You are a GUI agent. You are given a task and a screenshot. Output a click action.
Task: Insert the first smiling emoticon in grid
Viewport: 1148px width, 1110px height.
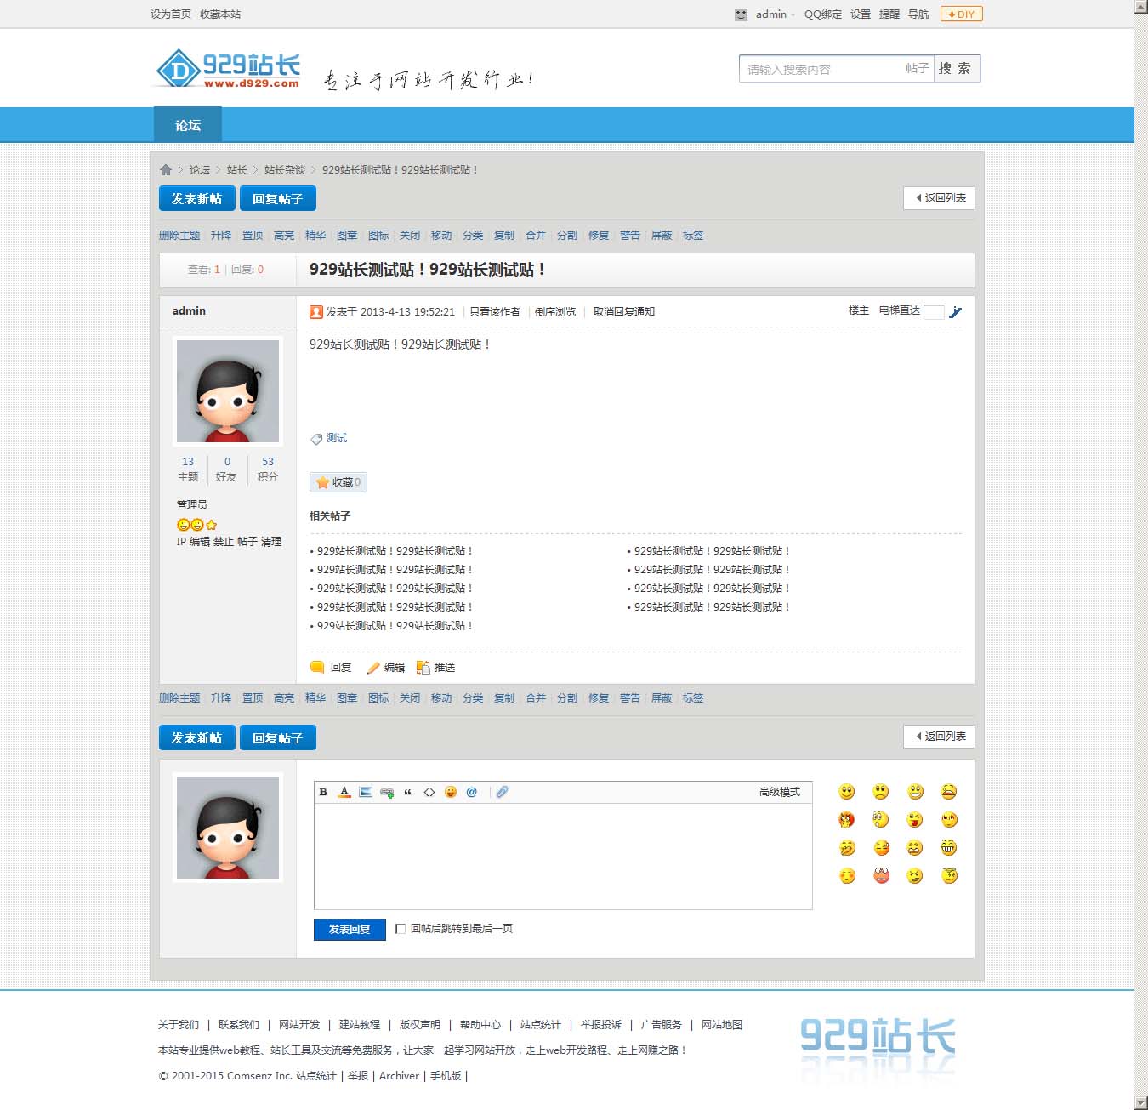847,792
